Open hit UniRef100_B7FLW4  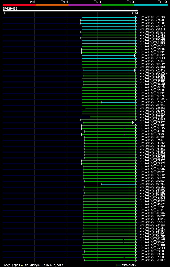(152, 23)
